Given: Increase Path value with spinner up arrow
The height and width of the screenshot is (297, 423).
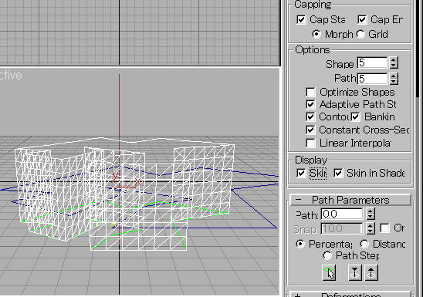Looking at the screenshot, I should (371, 211).
